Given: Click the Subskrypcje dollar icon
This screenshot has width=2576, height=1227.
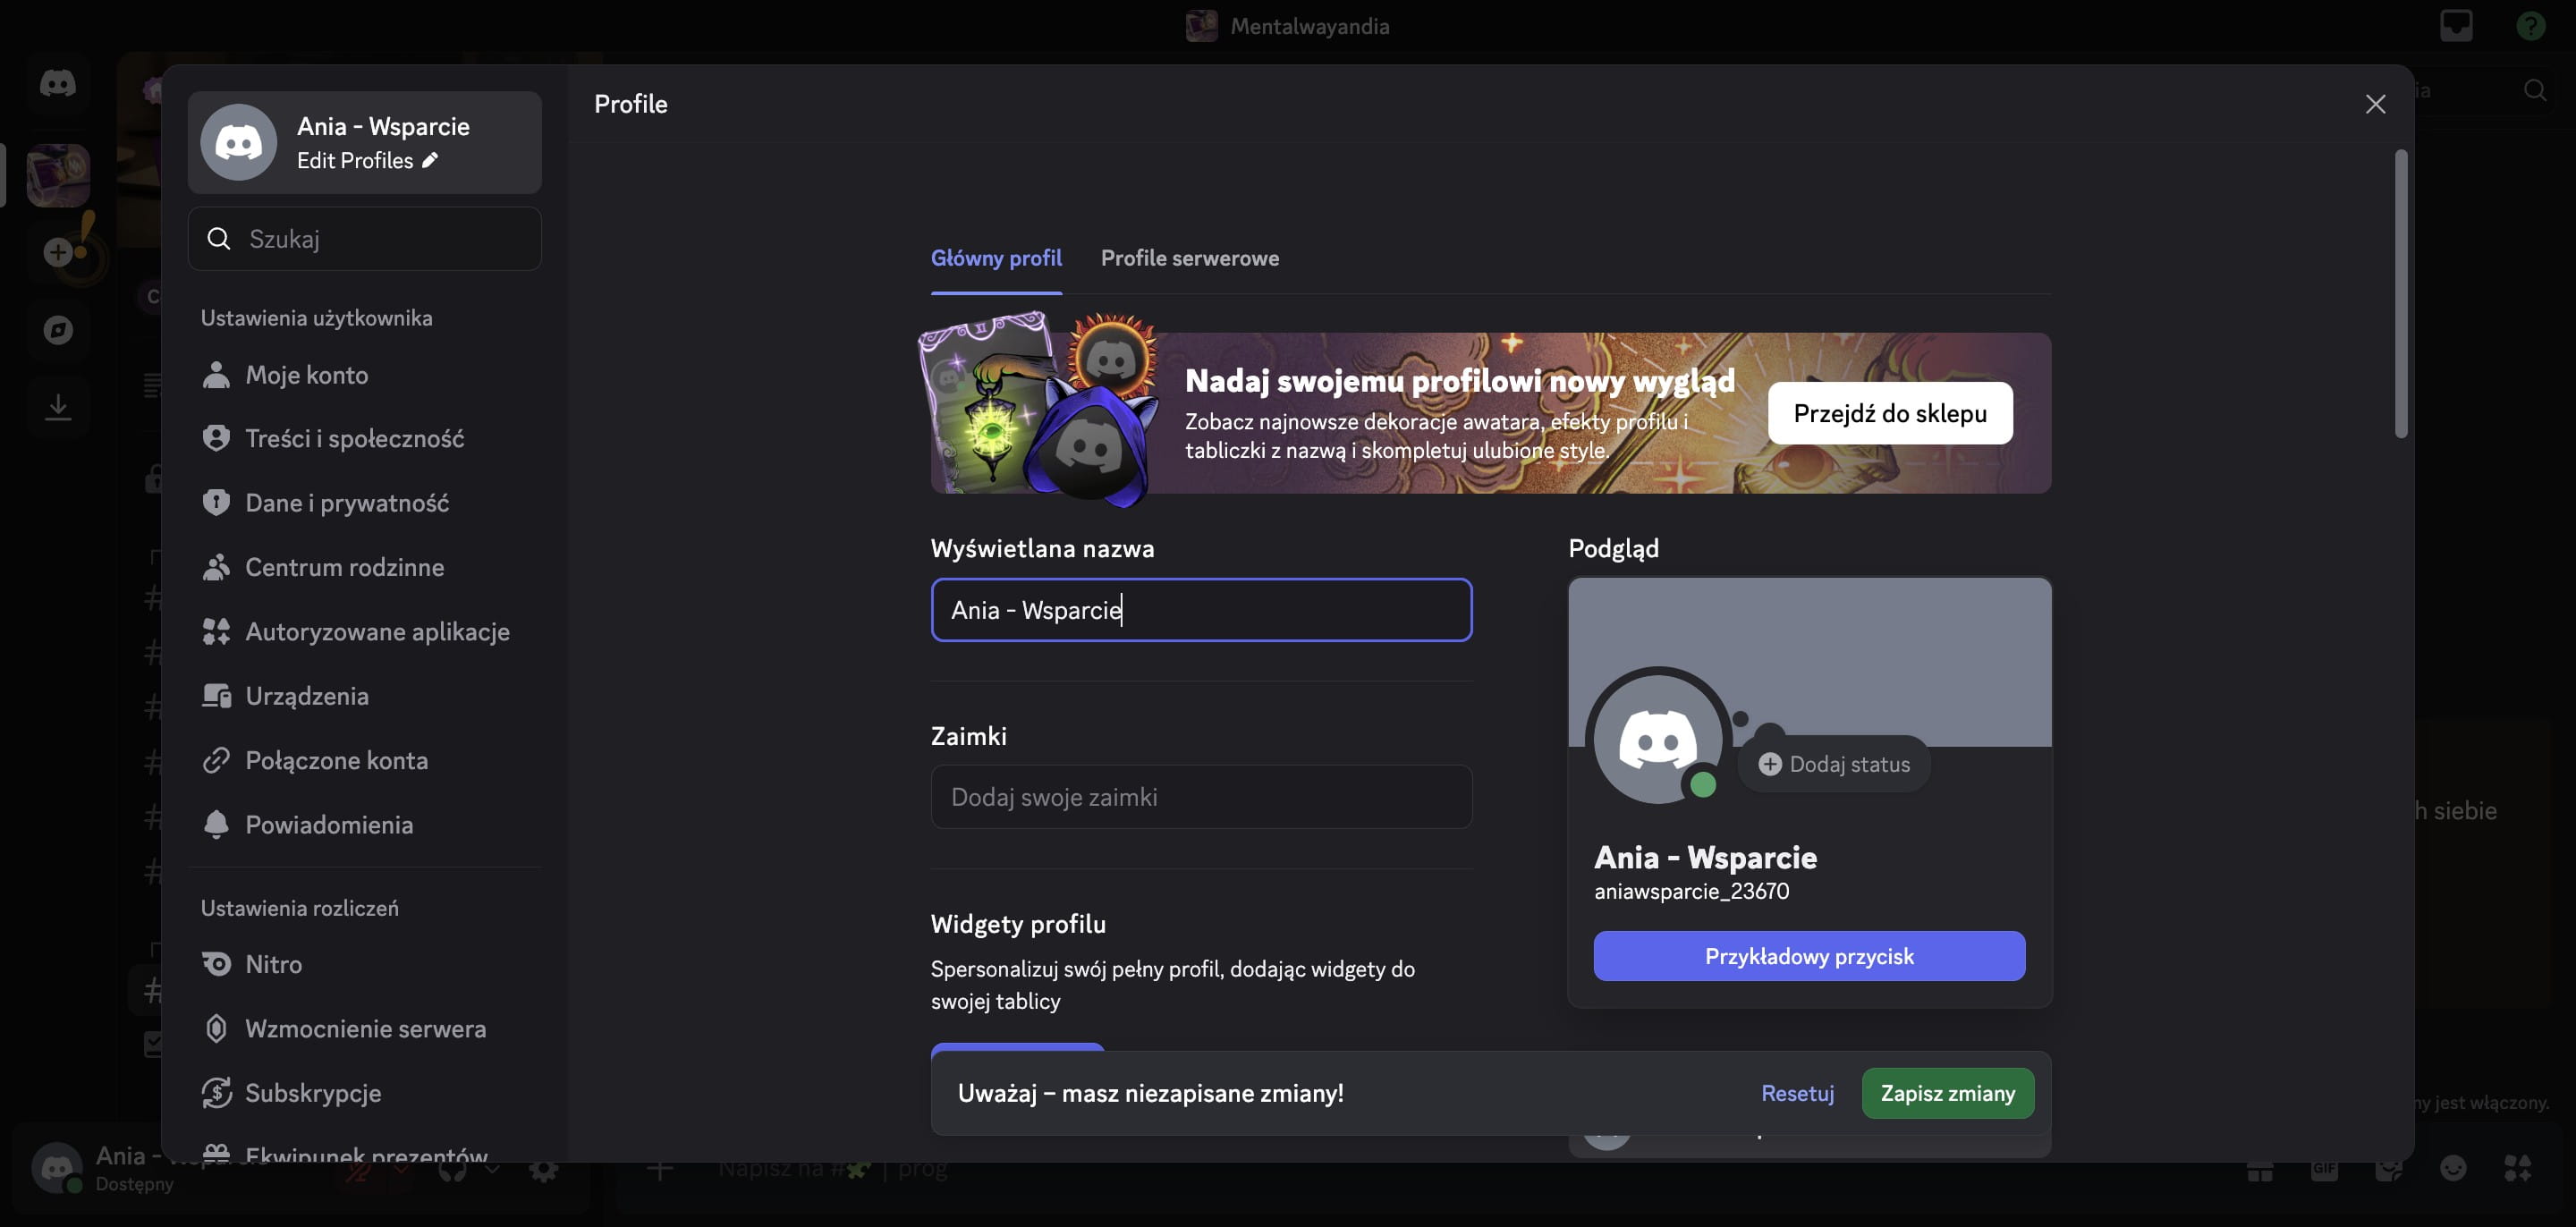Looking at the screenshot, I should pos(216,1093).
